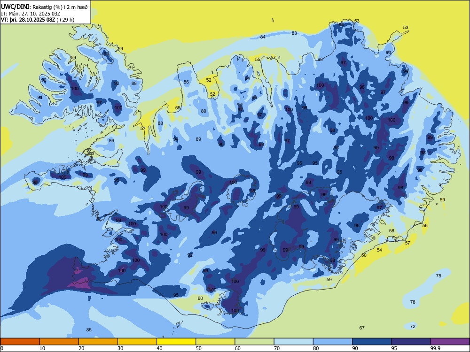Click the legend scale label '80'

(316, 348)
